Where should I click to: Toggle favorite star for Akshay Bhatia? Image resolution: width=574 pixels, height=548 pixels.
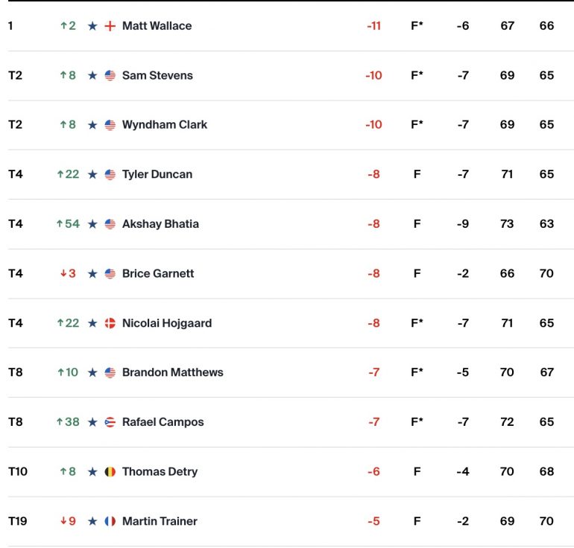[x=92, y=224]
